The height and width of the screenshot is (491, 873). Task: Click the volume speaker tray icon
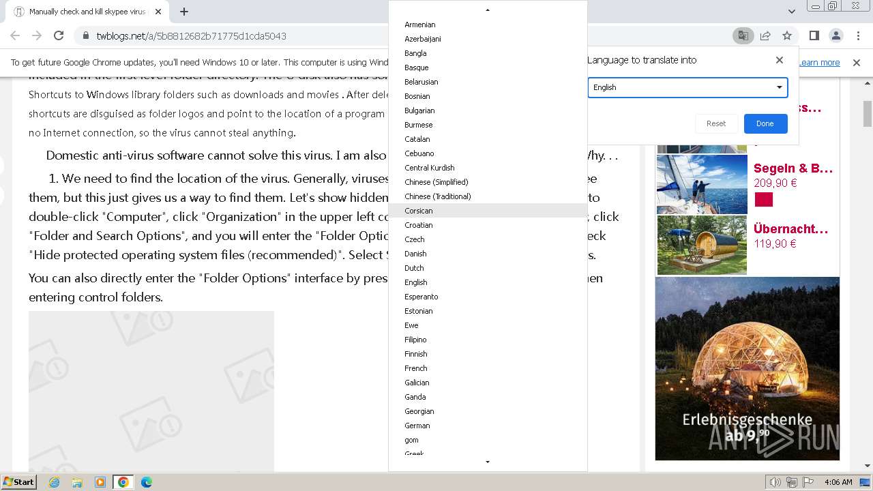pyautogui.click(x=775, y=482)
